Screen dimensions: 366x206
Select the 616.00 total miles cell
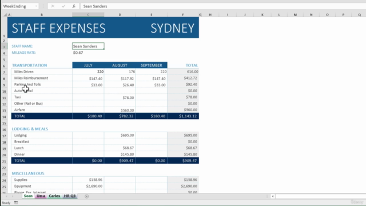(x=183, y=72)
